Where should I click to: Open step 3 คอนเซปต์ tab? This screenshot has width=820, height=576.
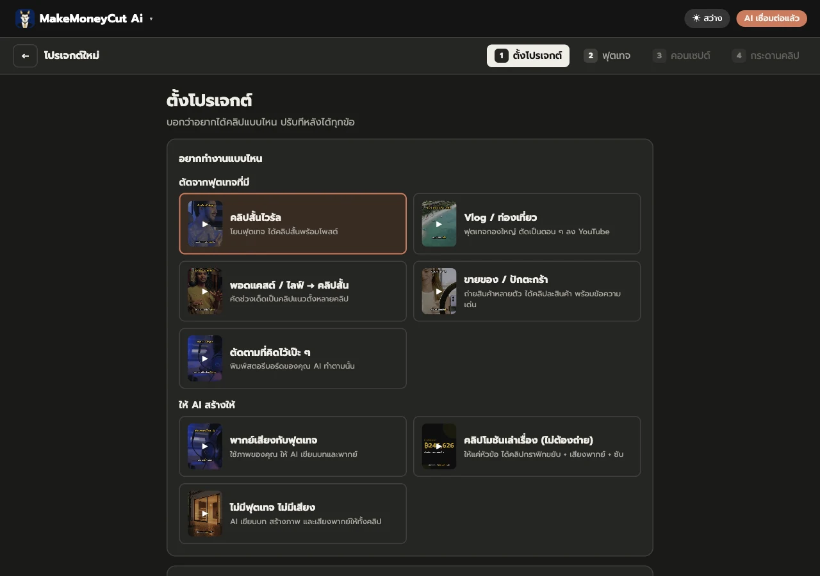(x=682, y=56)
